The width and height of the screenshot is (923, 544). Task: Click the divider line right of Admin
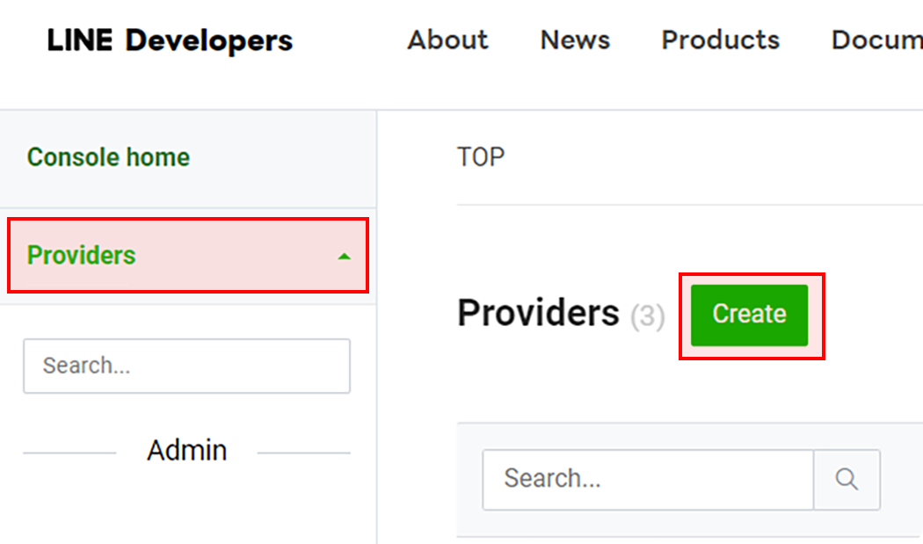click(x=303, y=453)
